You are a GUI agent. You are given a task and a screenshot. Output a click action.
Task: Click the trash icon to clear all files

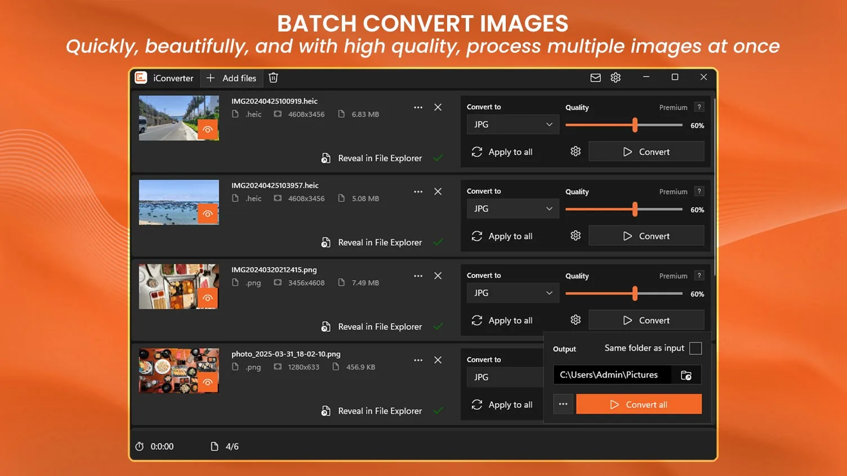273,78
